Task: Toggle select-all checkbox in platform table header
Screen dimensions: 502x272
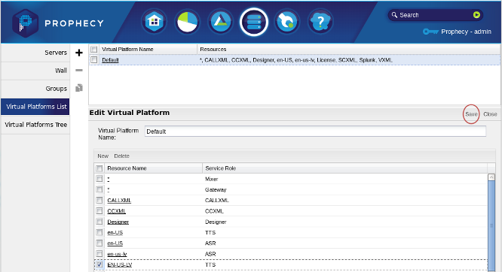Action: click(x=93, y=49)
